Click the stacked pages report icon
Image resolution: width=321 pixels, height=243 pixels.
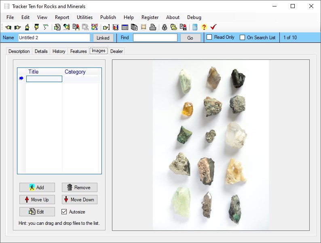pyautogui.click(x=134, y=27)
